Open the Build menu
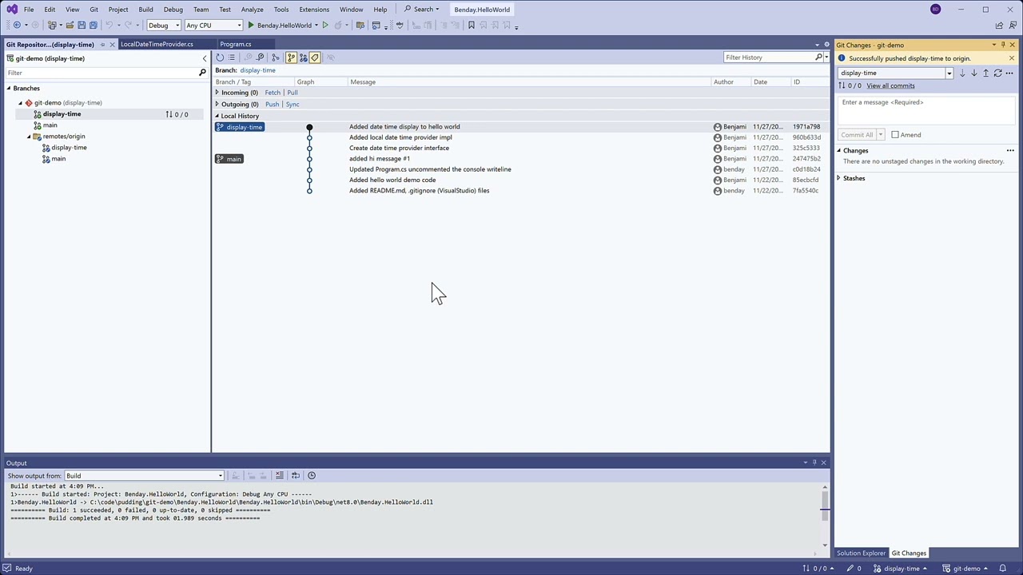1023x575 pixels. coord(145,10)
